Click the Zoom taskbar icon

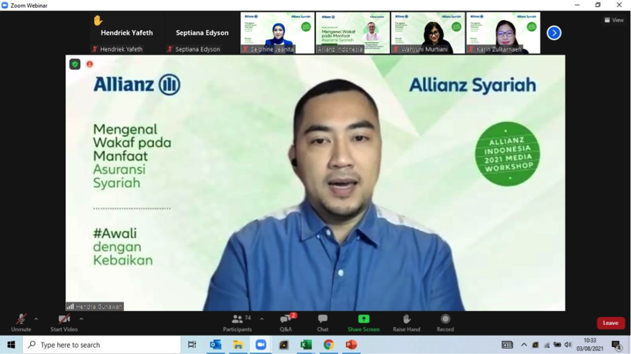click(x=260, y=345)
